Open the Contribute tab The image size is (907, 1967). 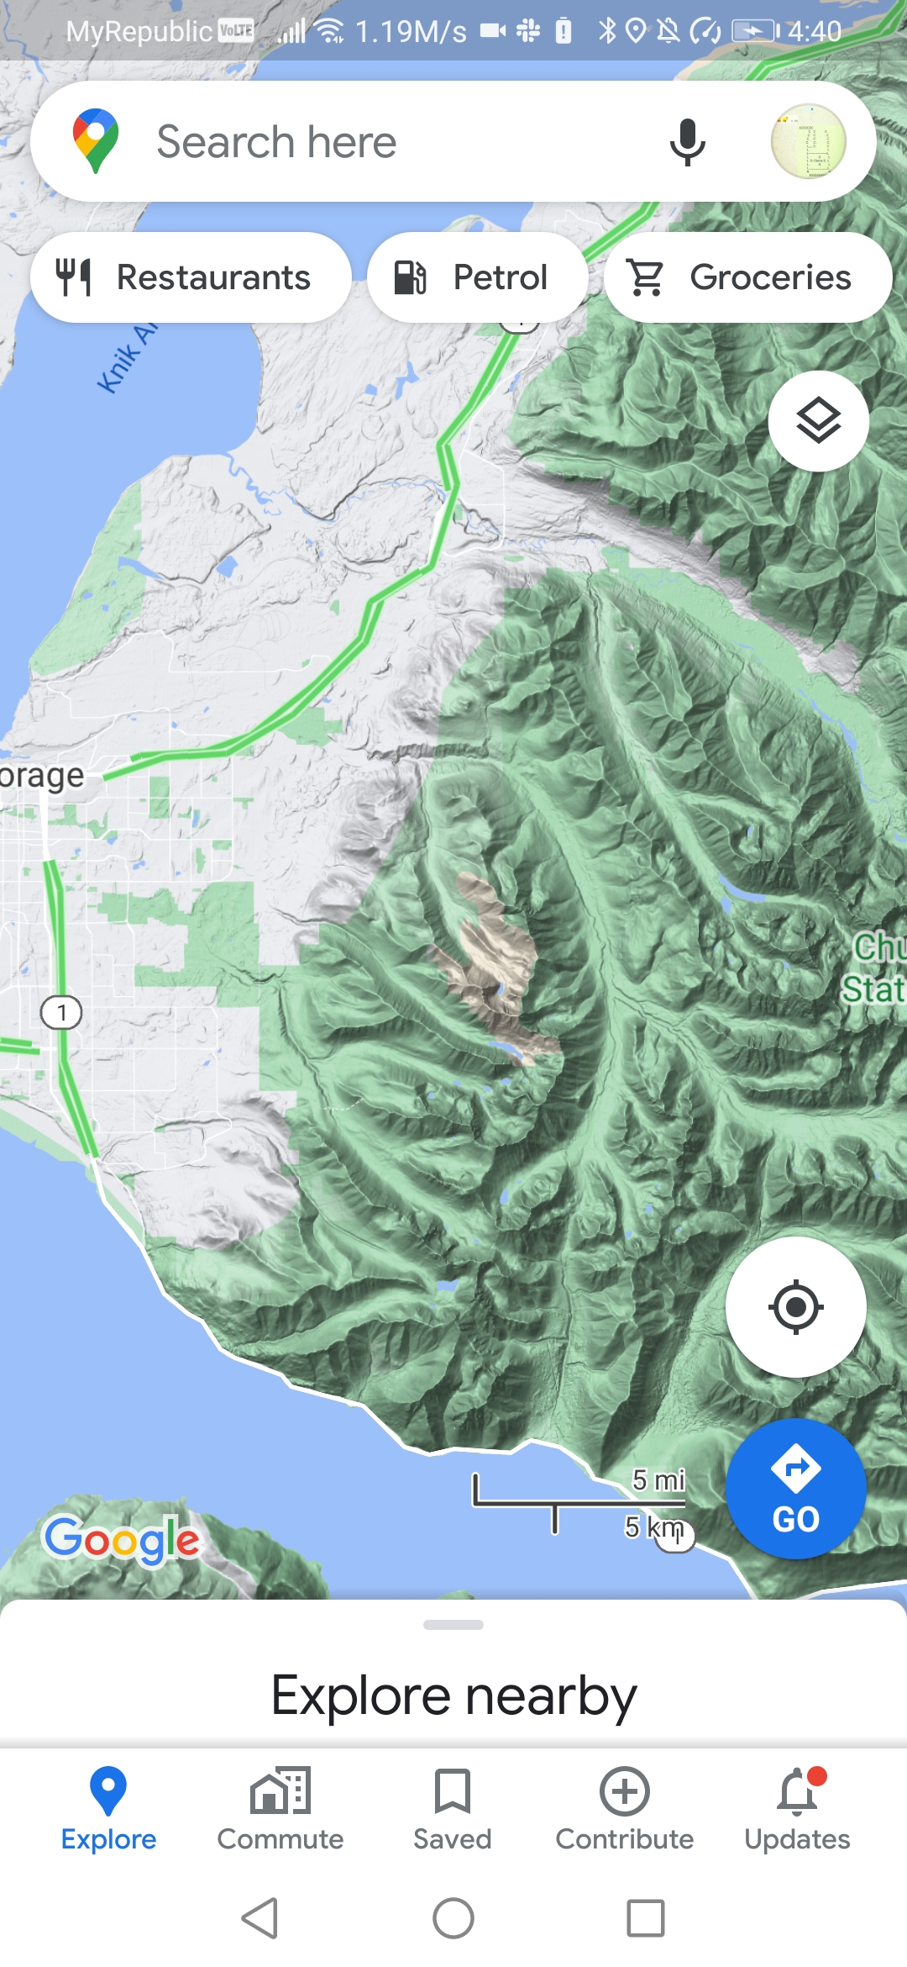click(625, 1810)
